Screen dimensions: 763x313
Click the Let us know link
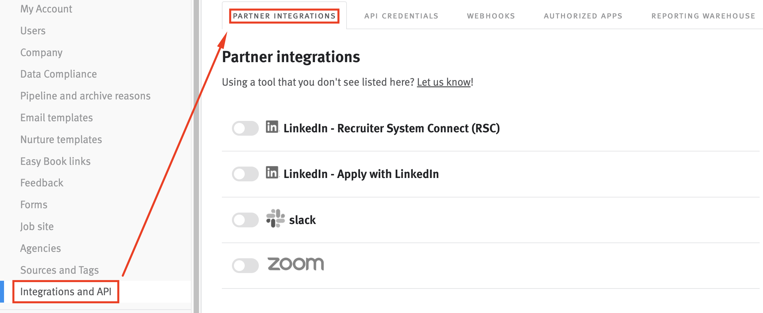click(x=443, y=82)
